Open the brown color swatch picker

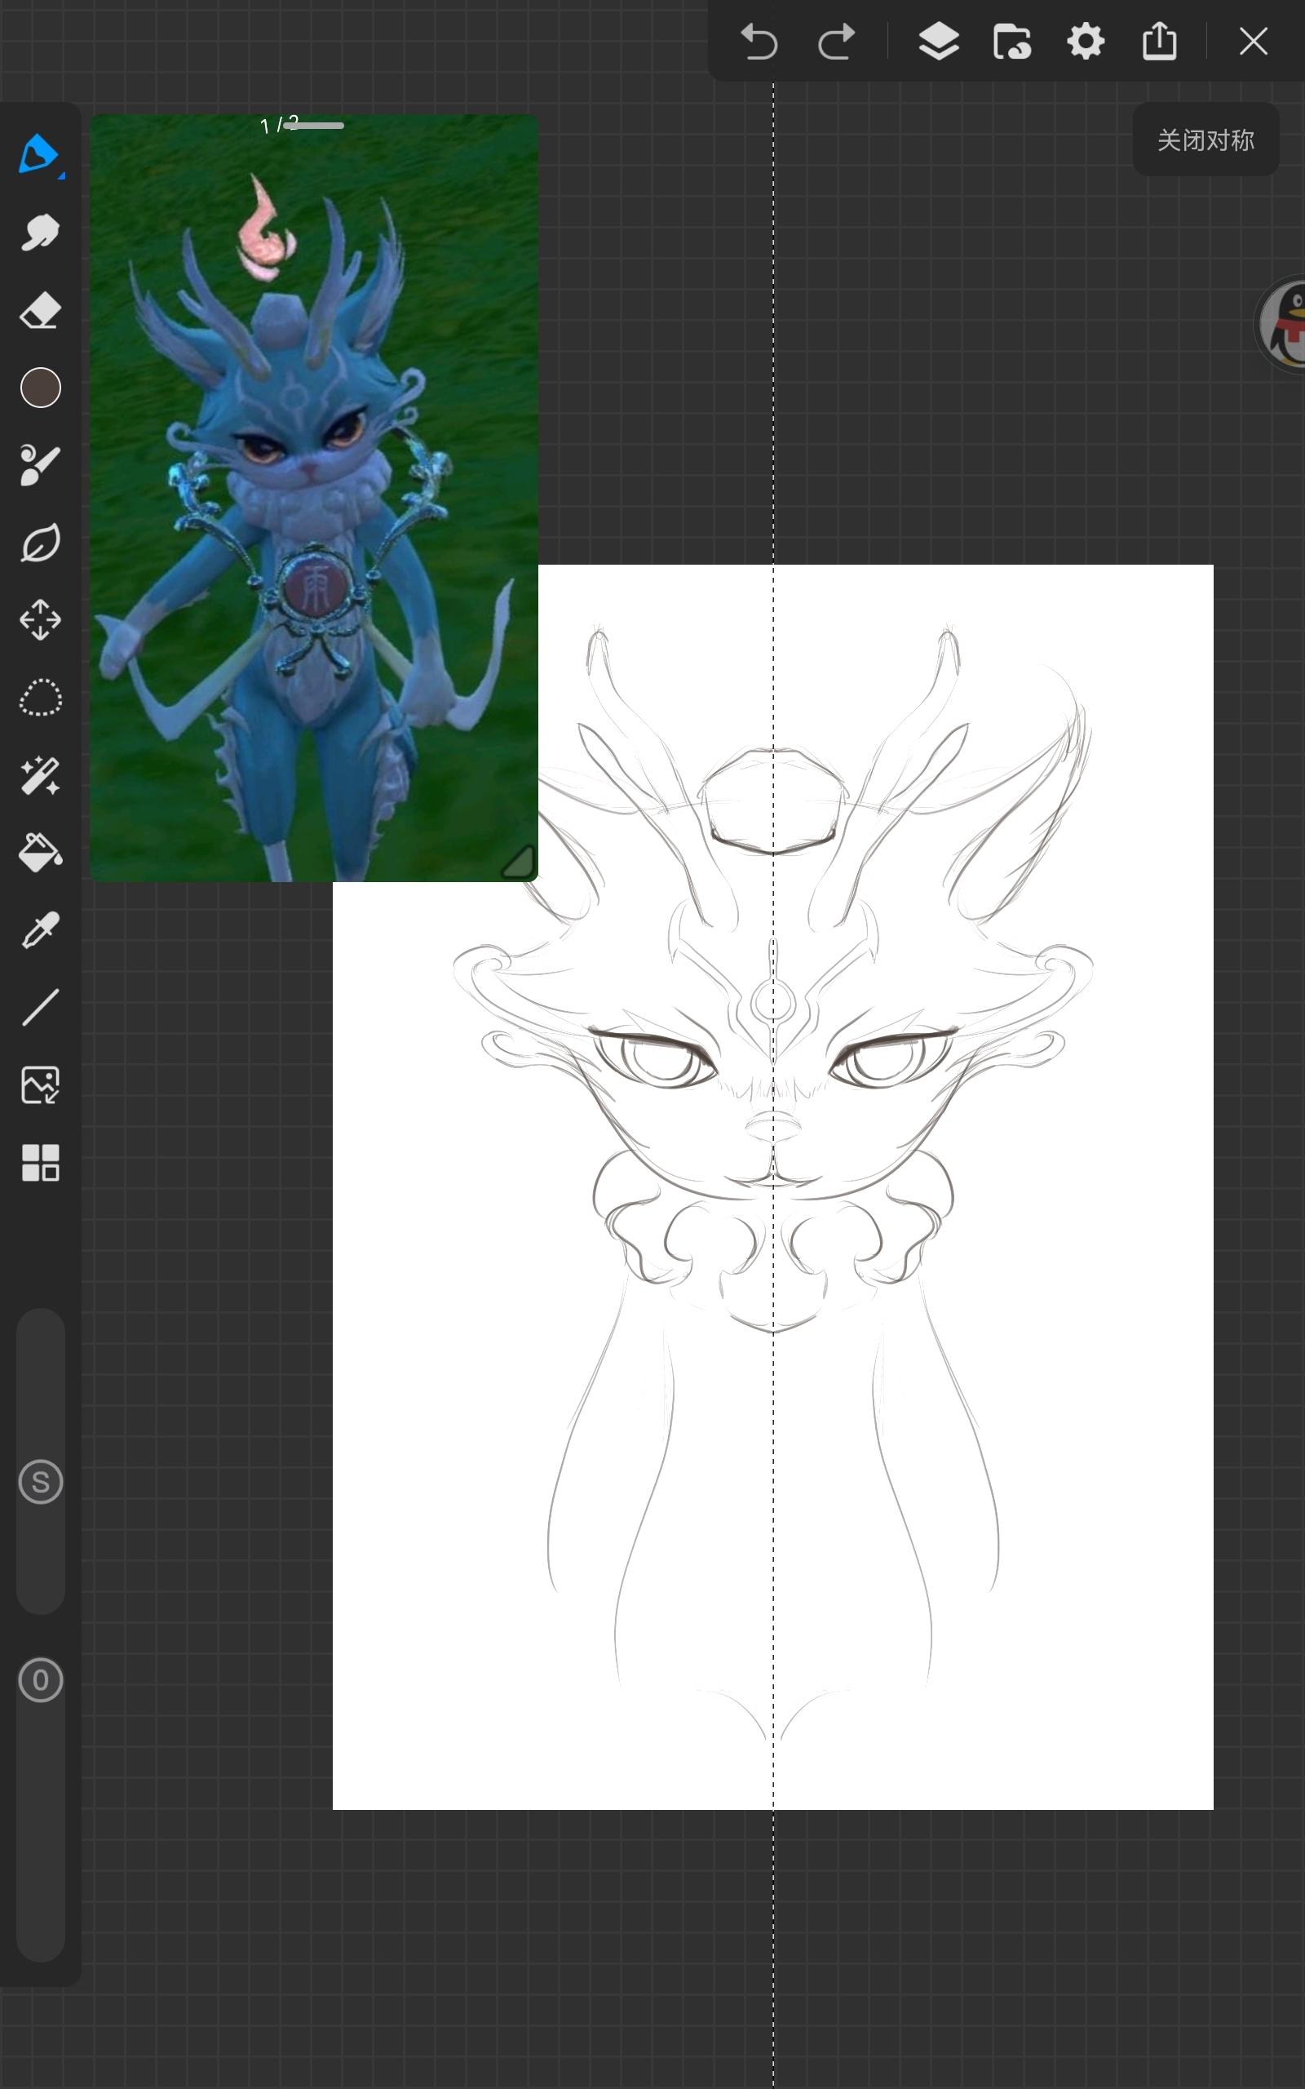tap(40, 388)
